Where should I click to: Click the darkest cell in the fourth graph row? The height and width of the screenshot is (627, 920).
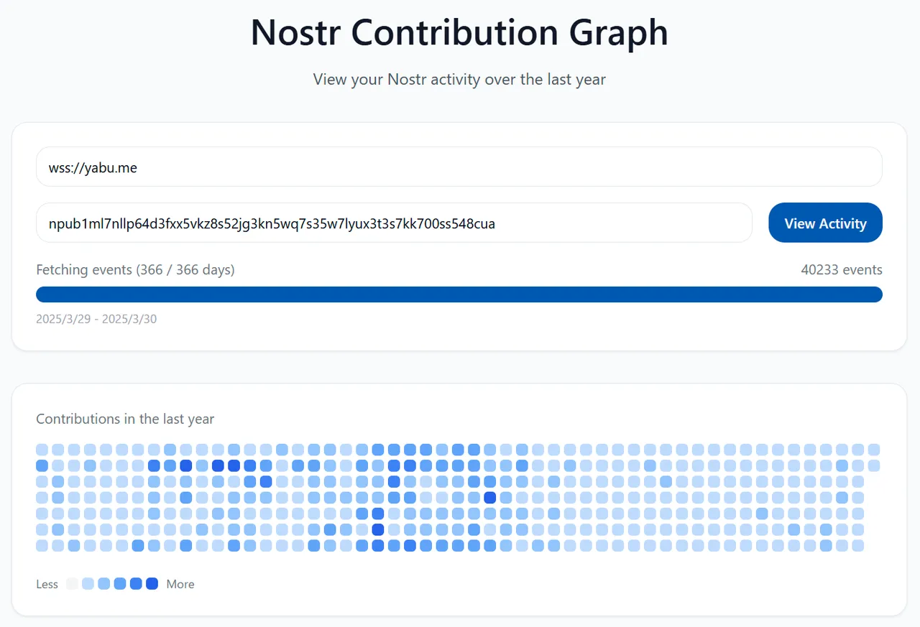tap(490, 498)
